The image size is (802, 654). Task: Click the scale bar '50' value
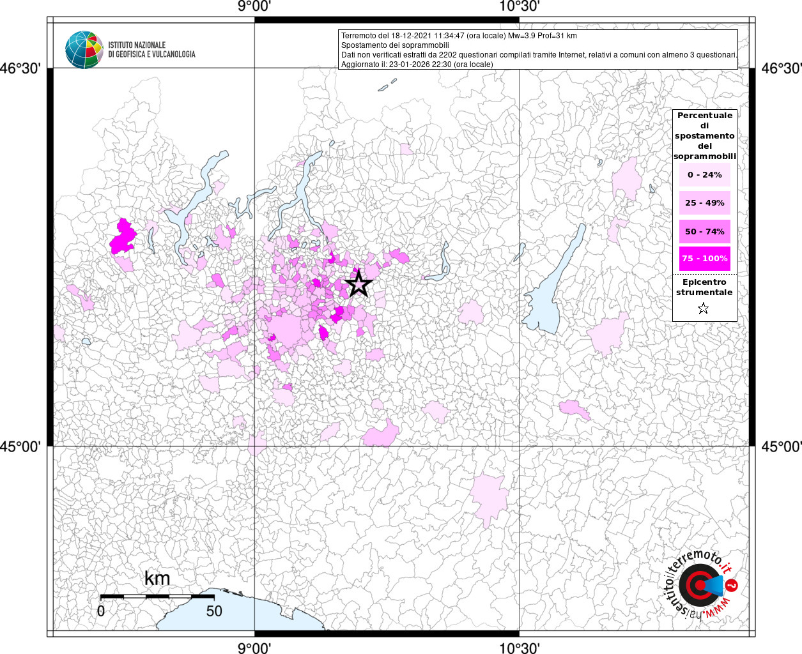(214, 611)
